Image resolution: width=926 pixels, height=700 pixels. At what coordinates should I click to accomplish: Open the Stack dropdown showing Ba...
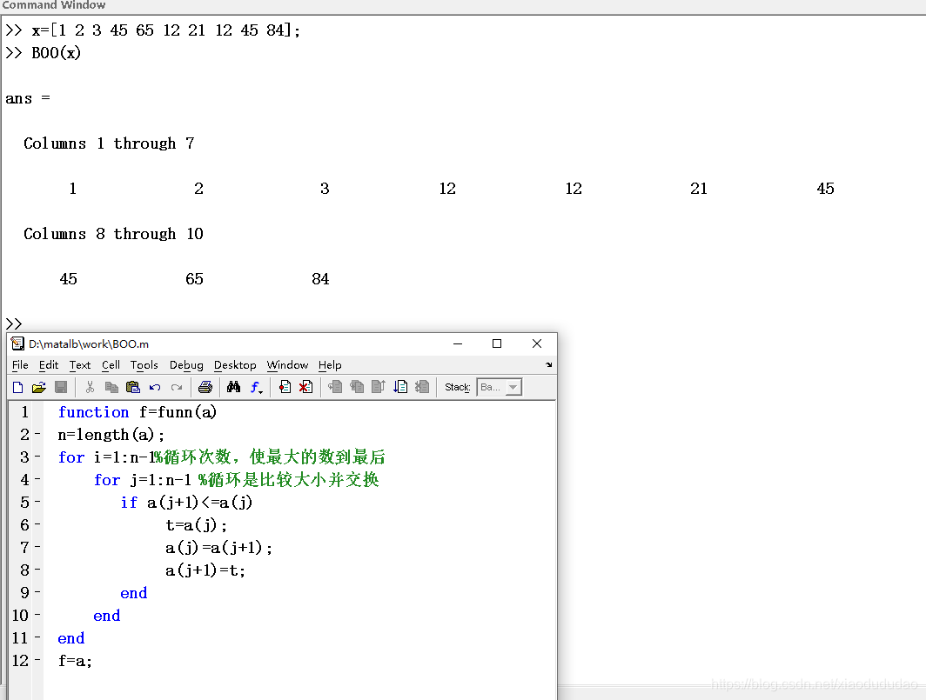(500, 387)
